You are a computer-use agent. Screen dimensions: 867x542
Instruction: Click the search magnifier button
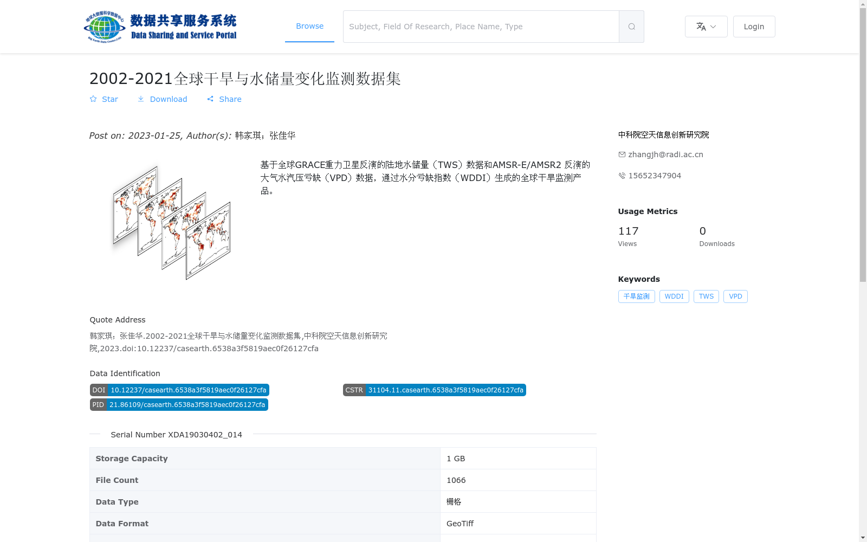click(x=631, y=27)
